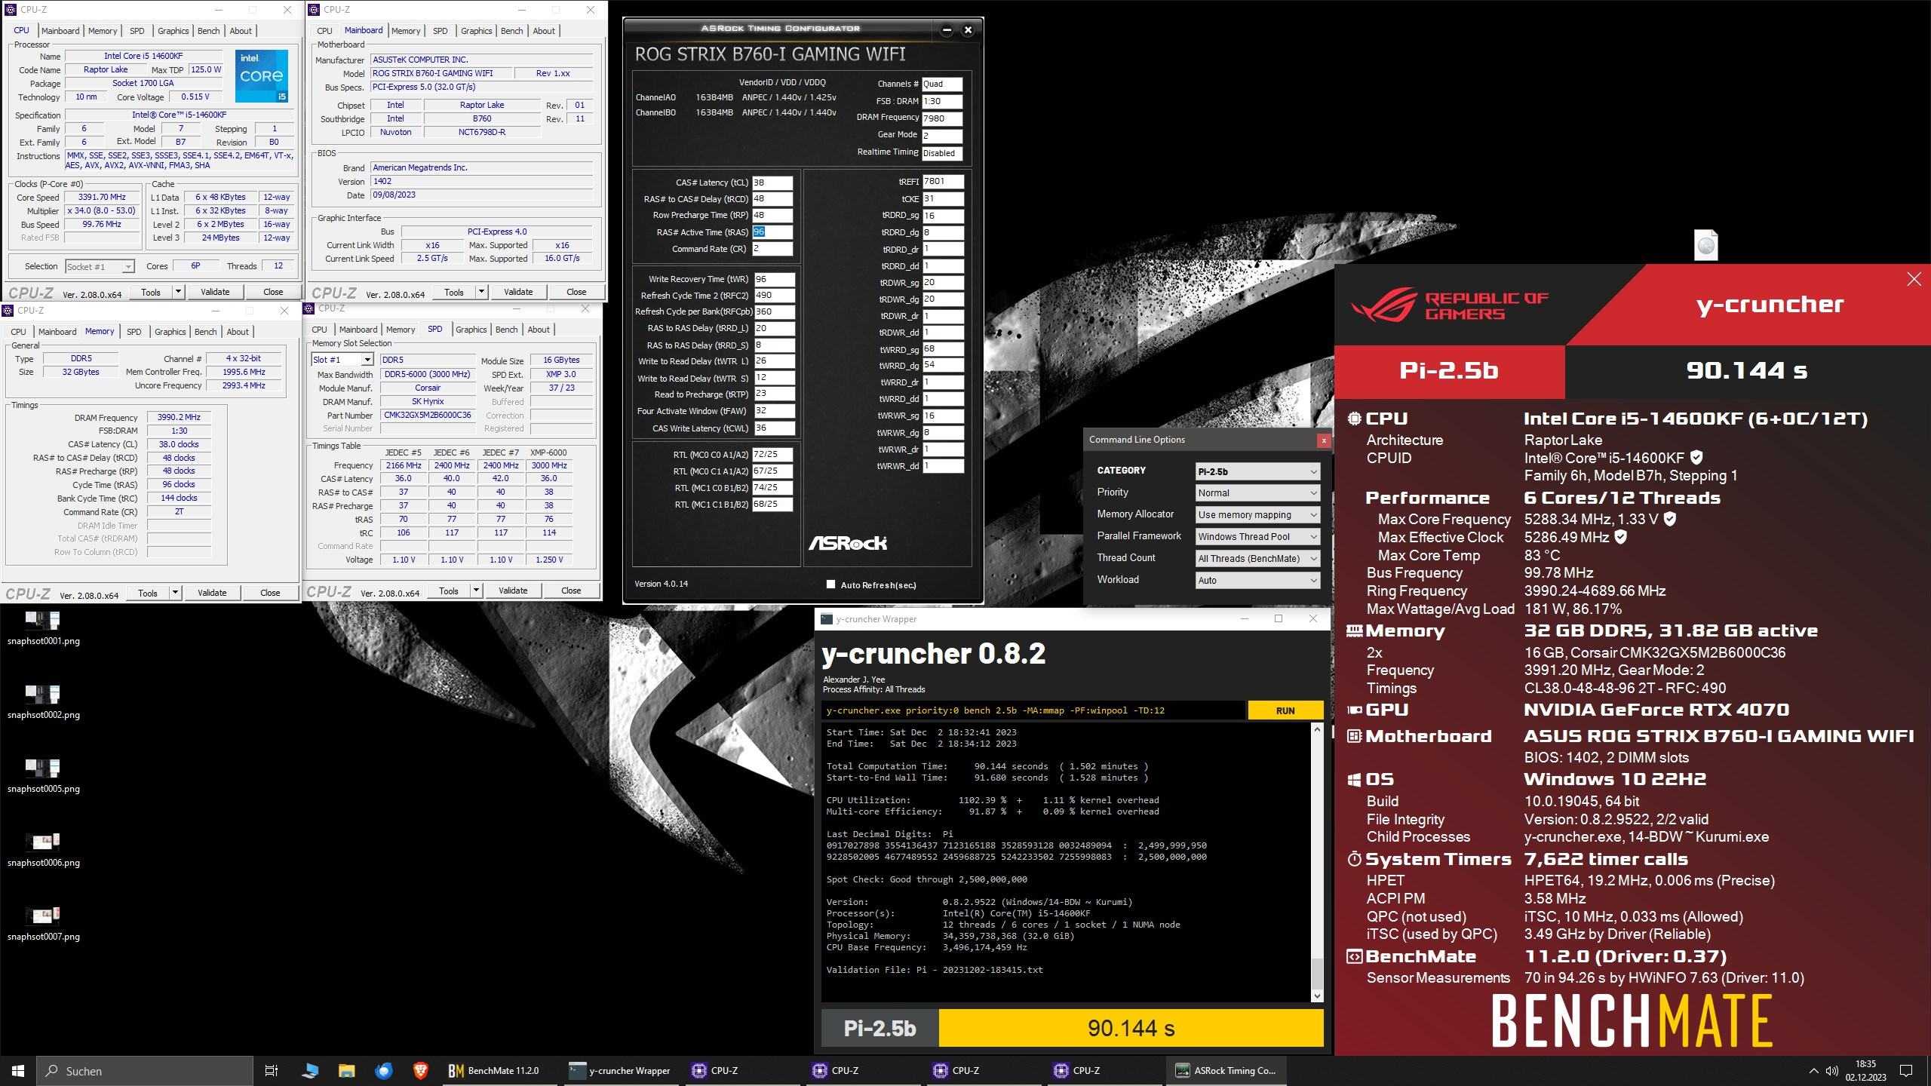
Task: Click y-cruncher output vertical scrollbar
Action: click(x=1318, y=862)
